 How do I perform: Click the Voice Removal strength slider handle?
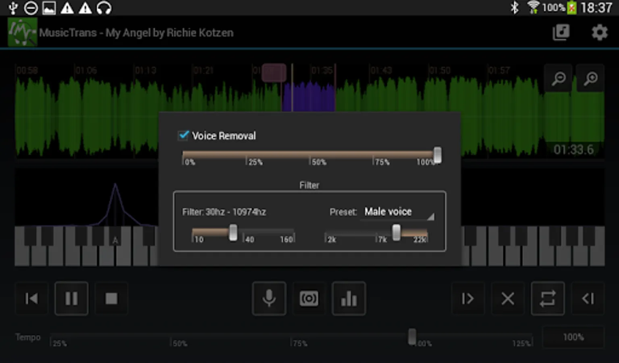pos(437,155)
